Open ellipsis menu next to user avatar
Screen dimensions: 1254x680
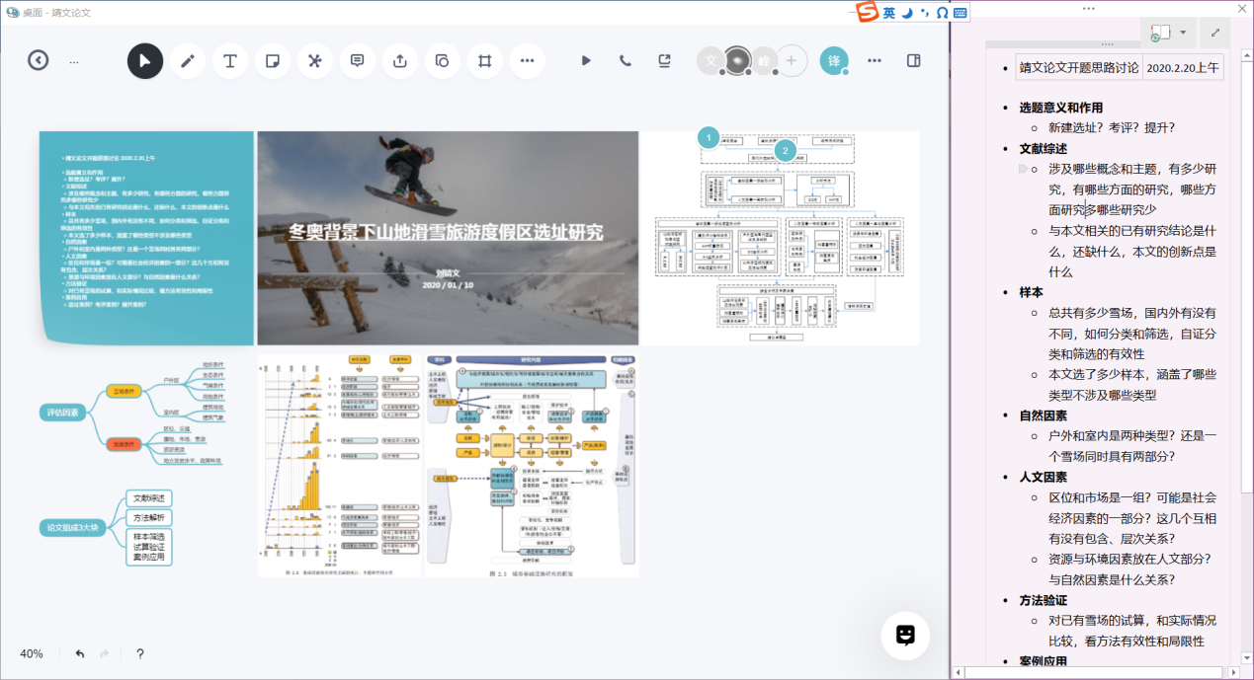[x=875, y=61]
